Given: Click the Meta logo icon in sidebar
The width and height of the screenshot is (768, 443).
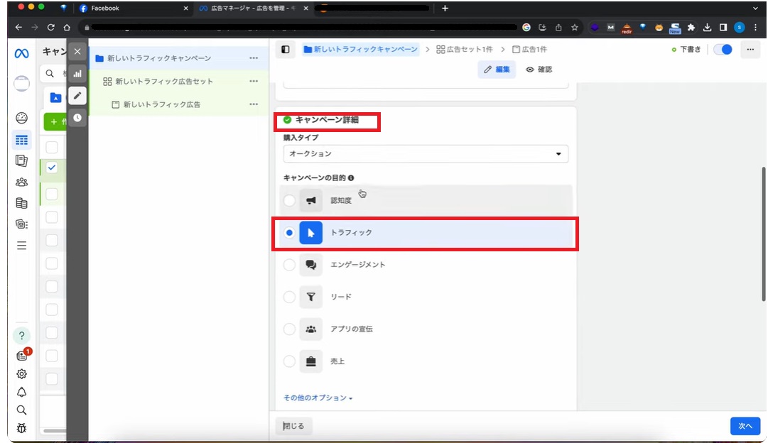Looking at the screenshot, I should point(21,54).
